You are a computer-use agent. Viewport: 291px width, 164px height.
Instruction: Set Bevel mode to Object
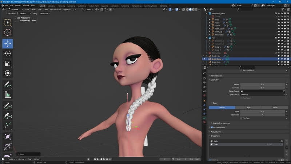click(248, 108)
